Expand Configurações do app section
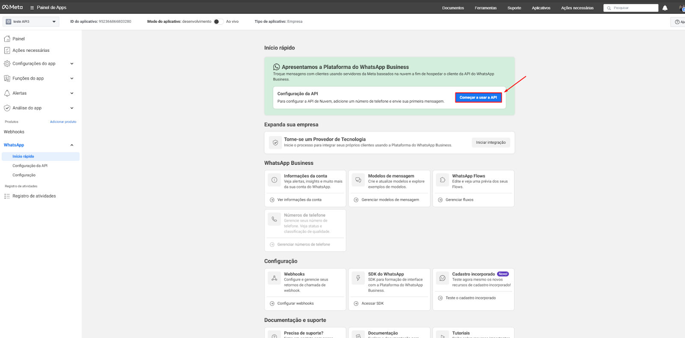 click(x=71, y=64)
